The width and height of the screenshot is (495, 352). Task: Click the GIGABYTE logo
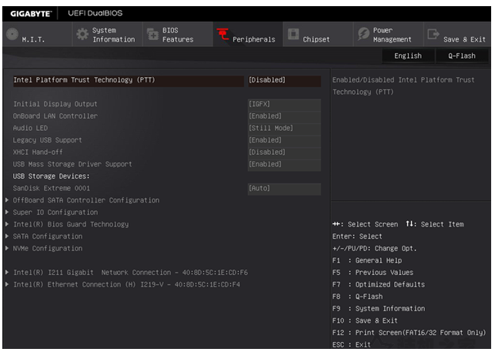pyautogui.click(x=31, y=13)
